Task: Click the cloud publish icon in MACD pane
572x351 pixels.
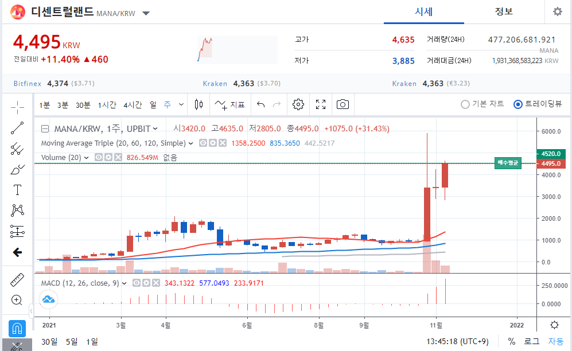Action: 48,299
